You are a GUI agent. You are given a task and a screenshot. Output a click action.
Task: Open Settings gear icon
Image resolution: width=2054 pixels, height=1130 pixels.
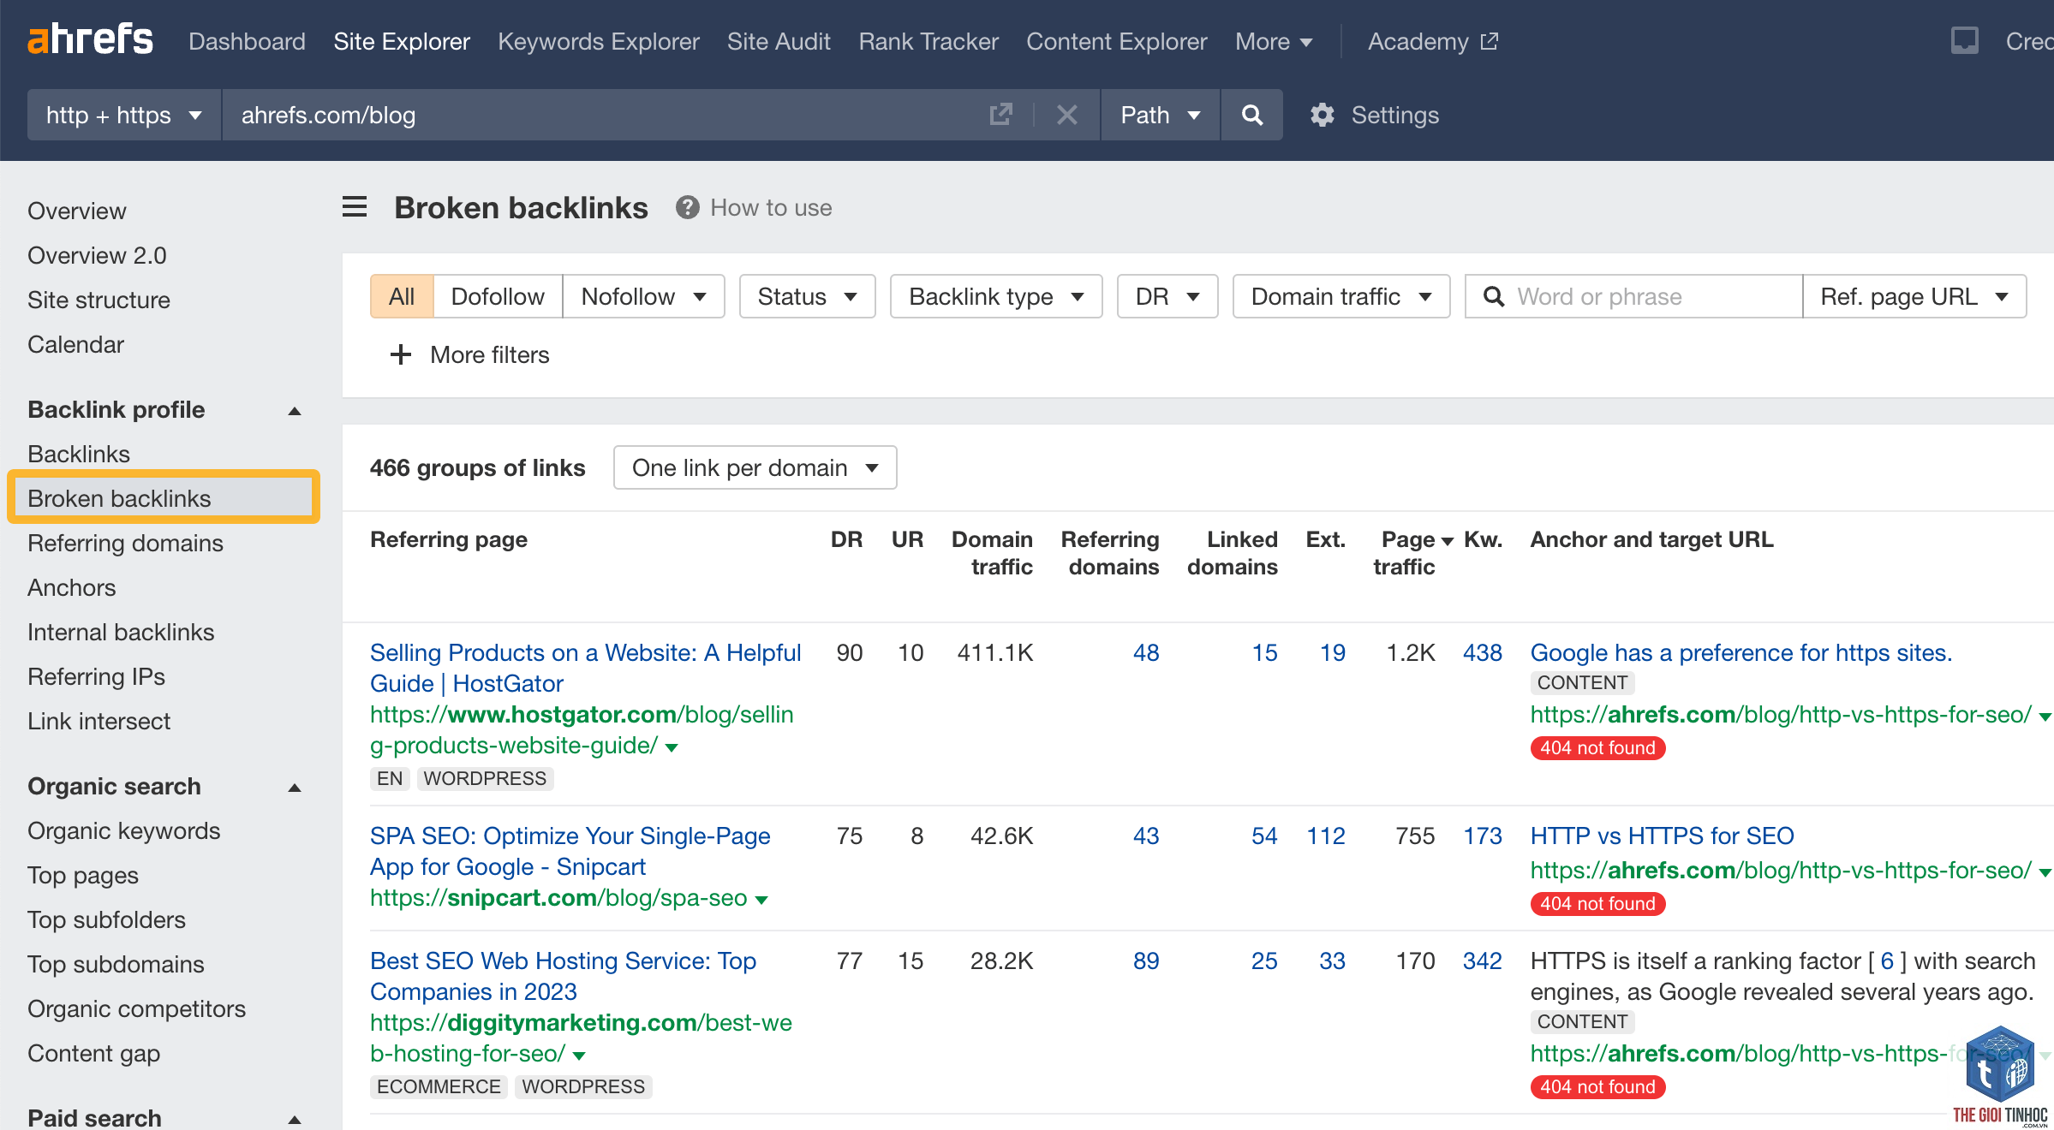pos(1323,115)
